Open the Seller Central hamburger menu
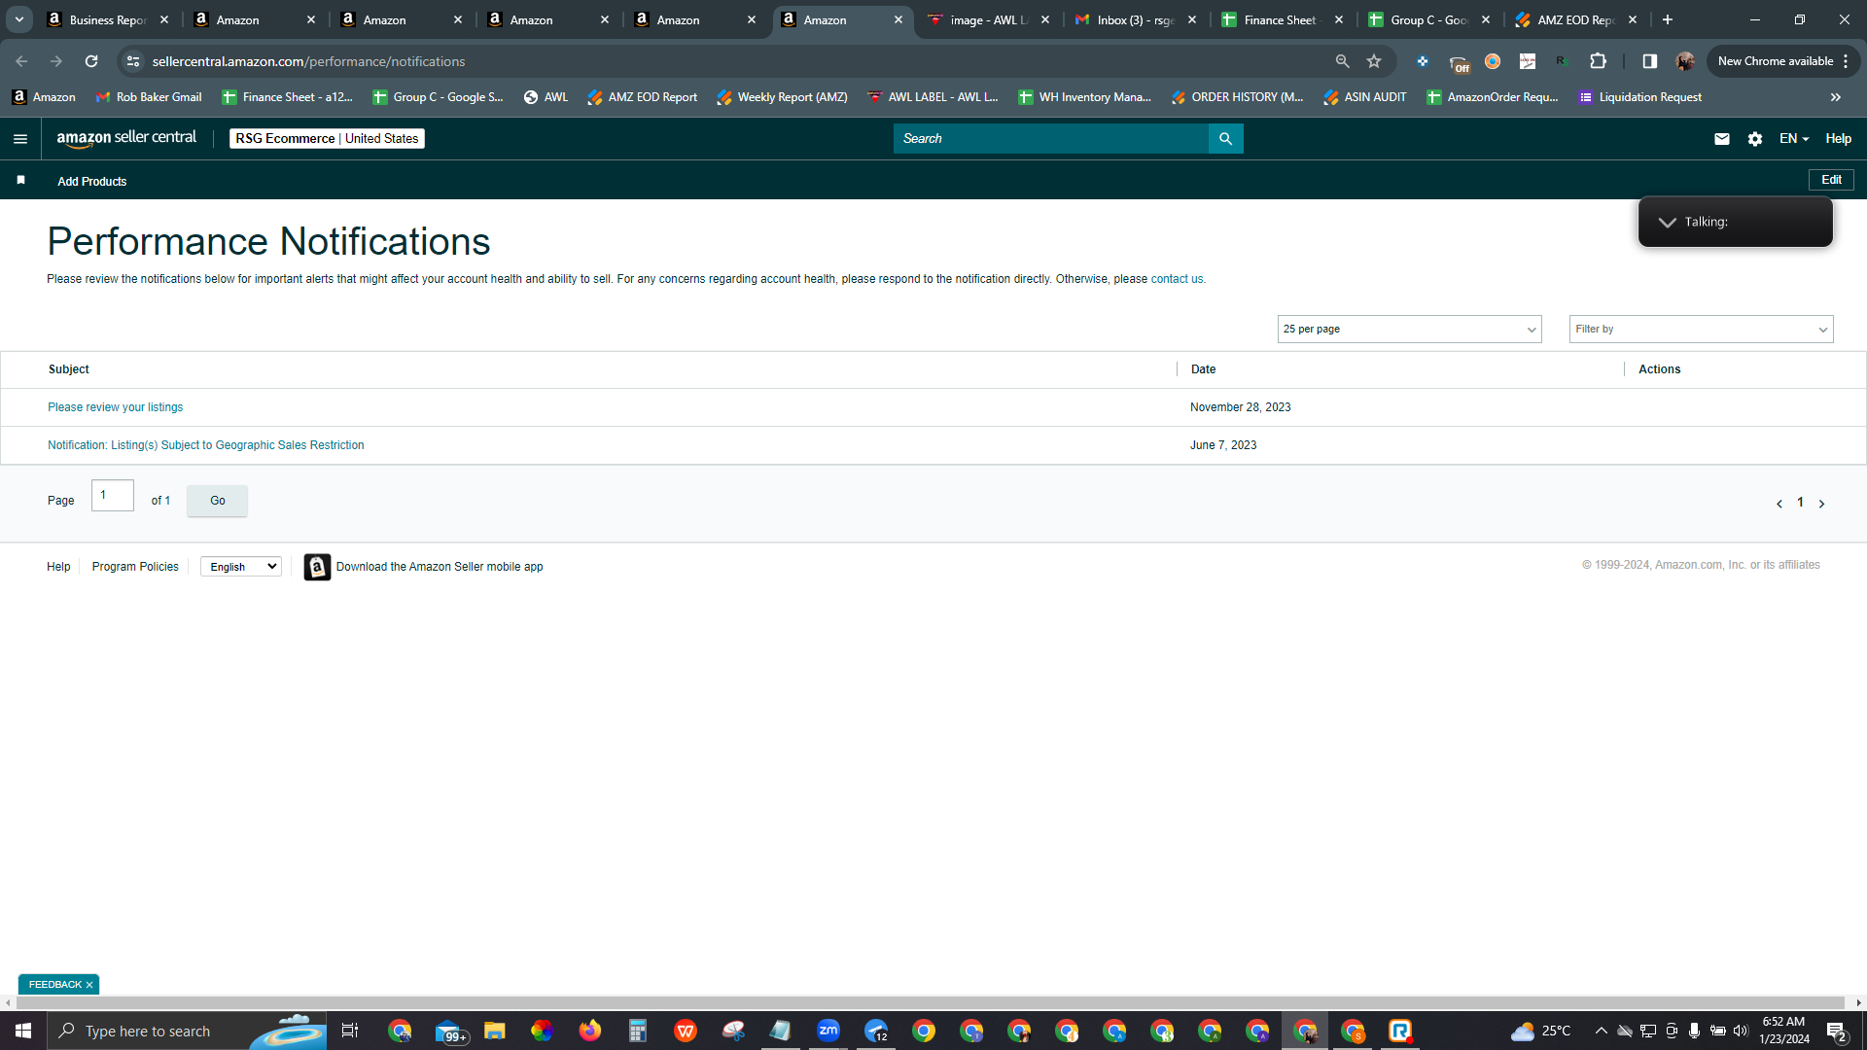The width and height of the screenshot is (1867, 1050). [20, 139]
